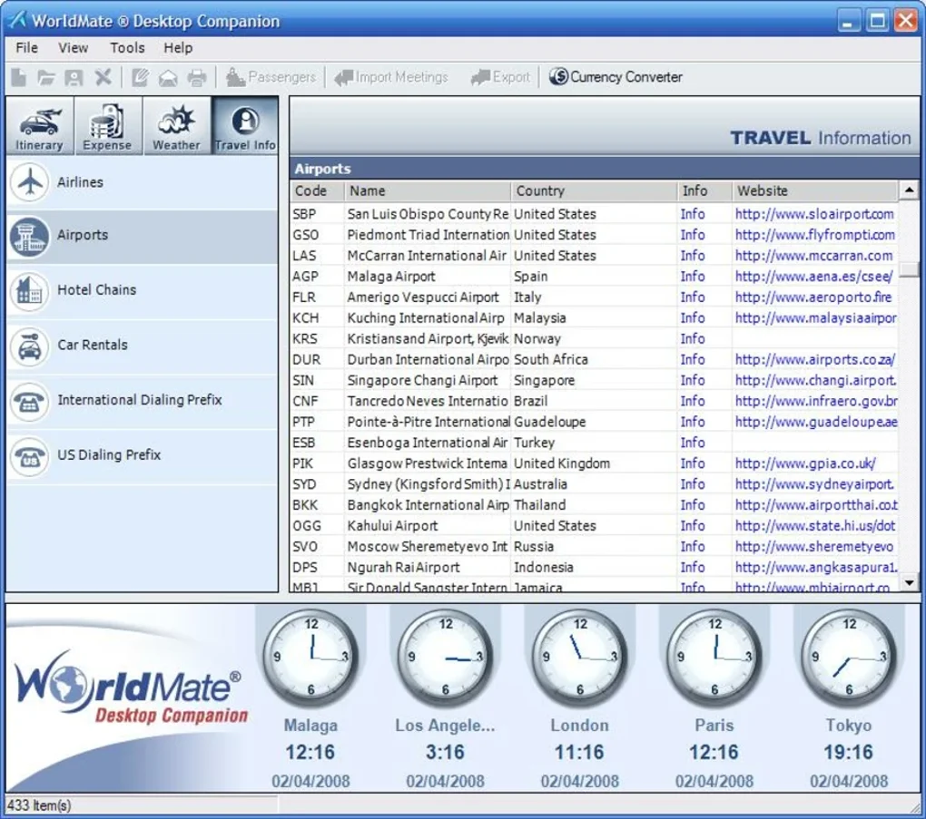Switch to the Weather tab
The width and height of the screenshot is (926, 819).
click(x=176, y=126)
